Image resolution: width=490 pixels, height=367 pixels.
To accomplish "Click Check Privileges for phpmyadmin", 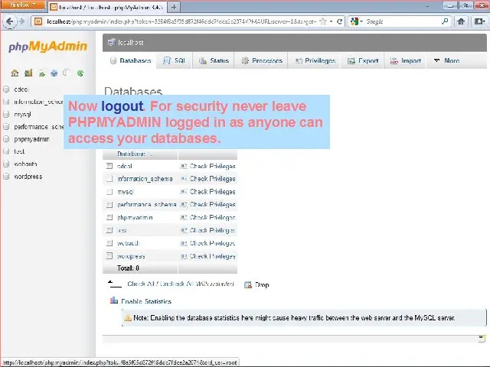I will (x=213, y=217).
